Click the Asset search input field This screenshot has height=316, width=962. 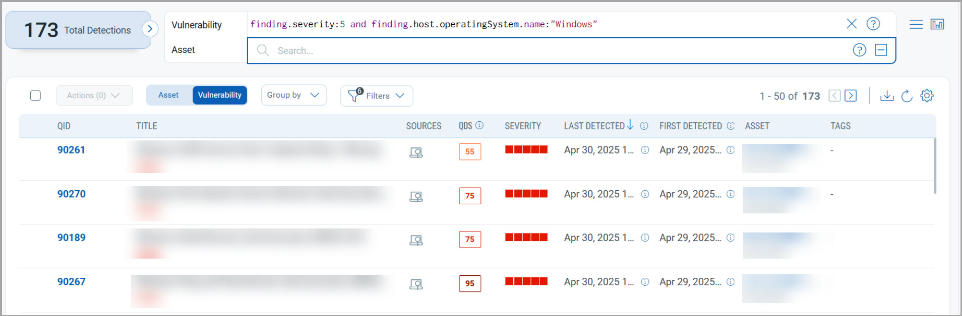(x=555, y=50)
